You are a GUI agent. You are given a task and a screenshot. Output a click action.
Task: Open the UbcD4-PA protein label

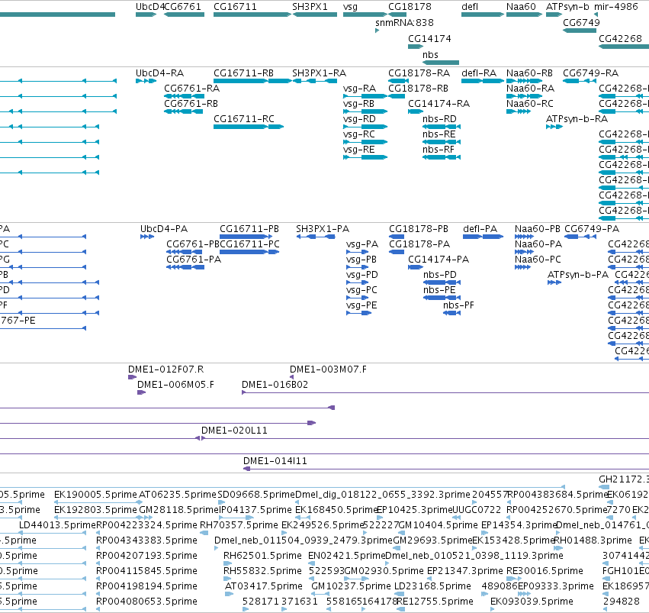[x=164, y=228]
